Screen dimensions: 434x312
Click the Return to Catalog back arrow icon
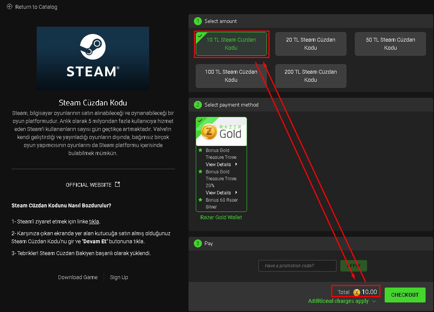[10, 6]
